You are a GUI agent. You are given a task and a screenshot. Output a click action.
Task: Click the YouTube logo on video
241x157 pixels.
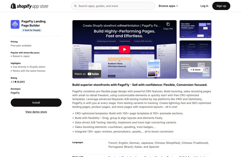click(93, 74)
